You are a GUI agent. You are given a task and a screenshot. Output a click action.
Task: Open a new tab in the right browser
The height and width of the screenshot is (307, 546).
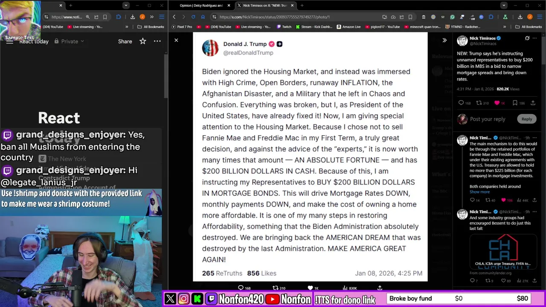[x=302, y=6]
